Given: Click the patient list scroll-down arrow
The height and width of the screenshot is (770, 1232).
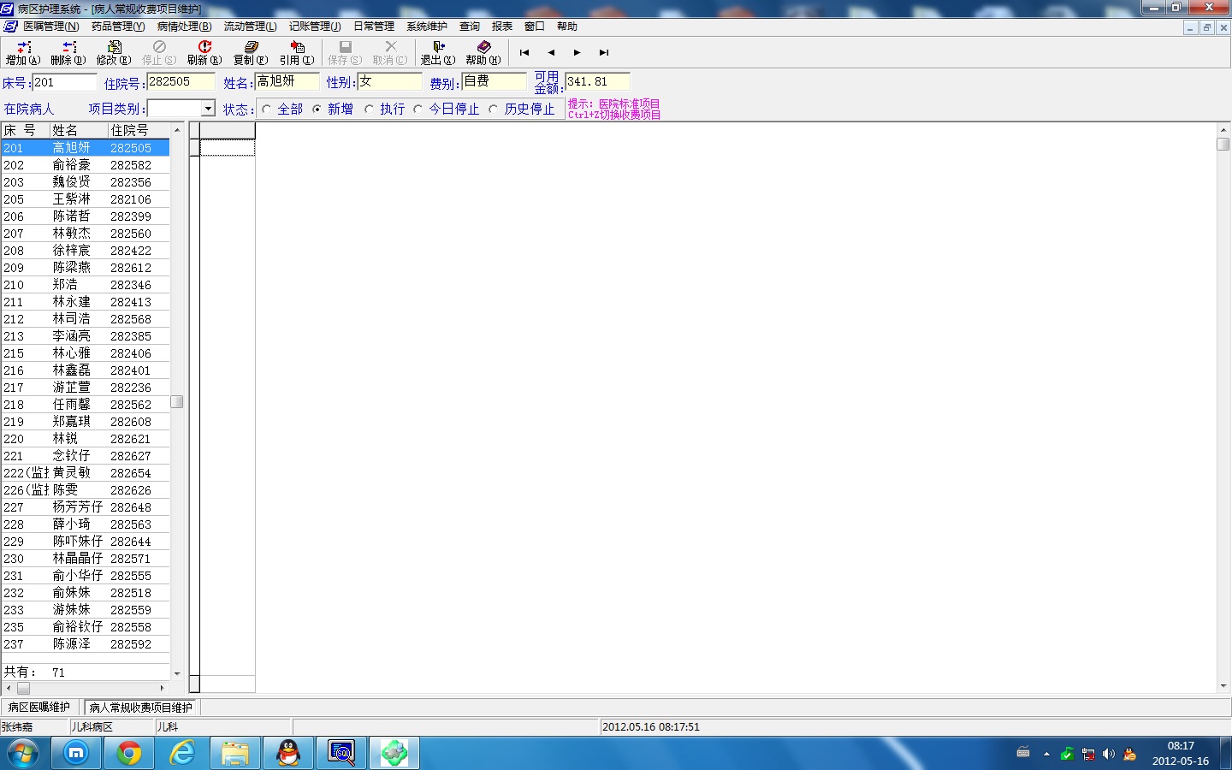Looking at the screenshot, I should (177, 674).
